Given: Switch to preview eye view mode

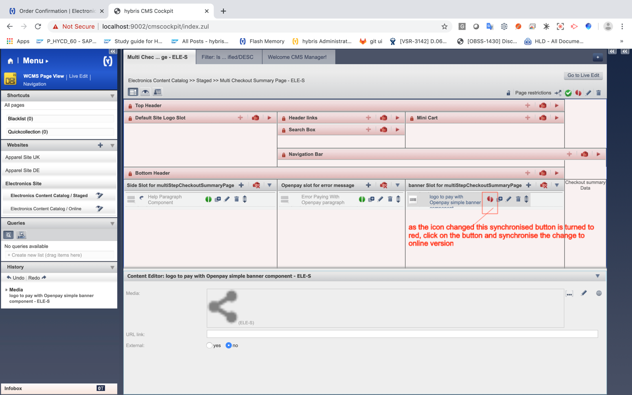Looking at the screenshot, I should click(x=145, y=92).
